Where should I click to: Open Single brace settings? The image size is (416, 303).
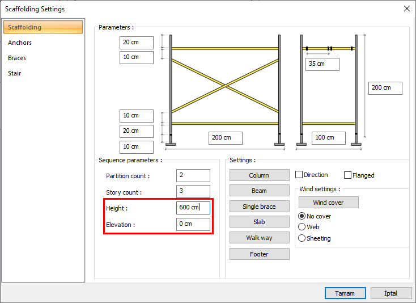(x=259, y=207)
